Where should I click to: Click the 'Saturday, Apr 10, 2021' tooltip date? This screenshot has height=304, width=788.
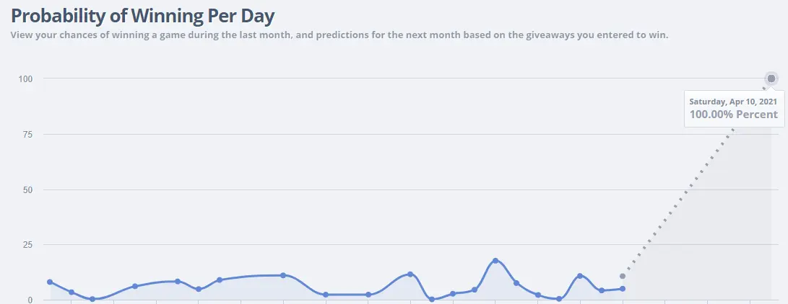point(733,101)
